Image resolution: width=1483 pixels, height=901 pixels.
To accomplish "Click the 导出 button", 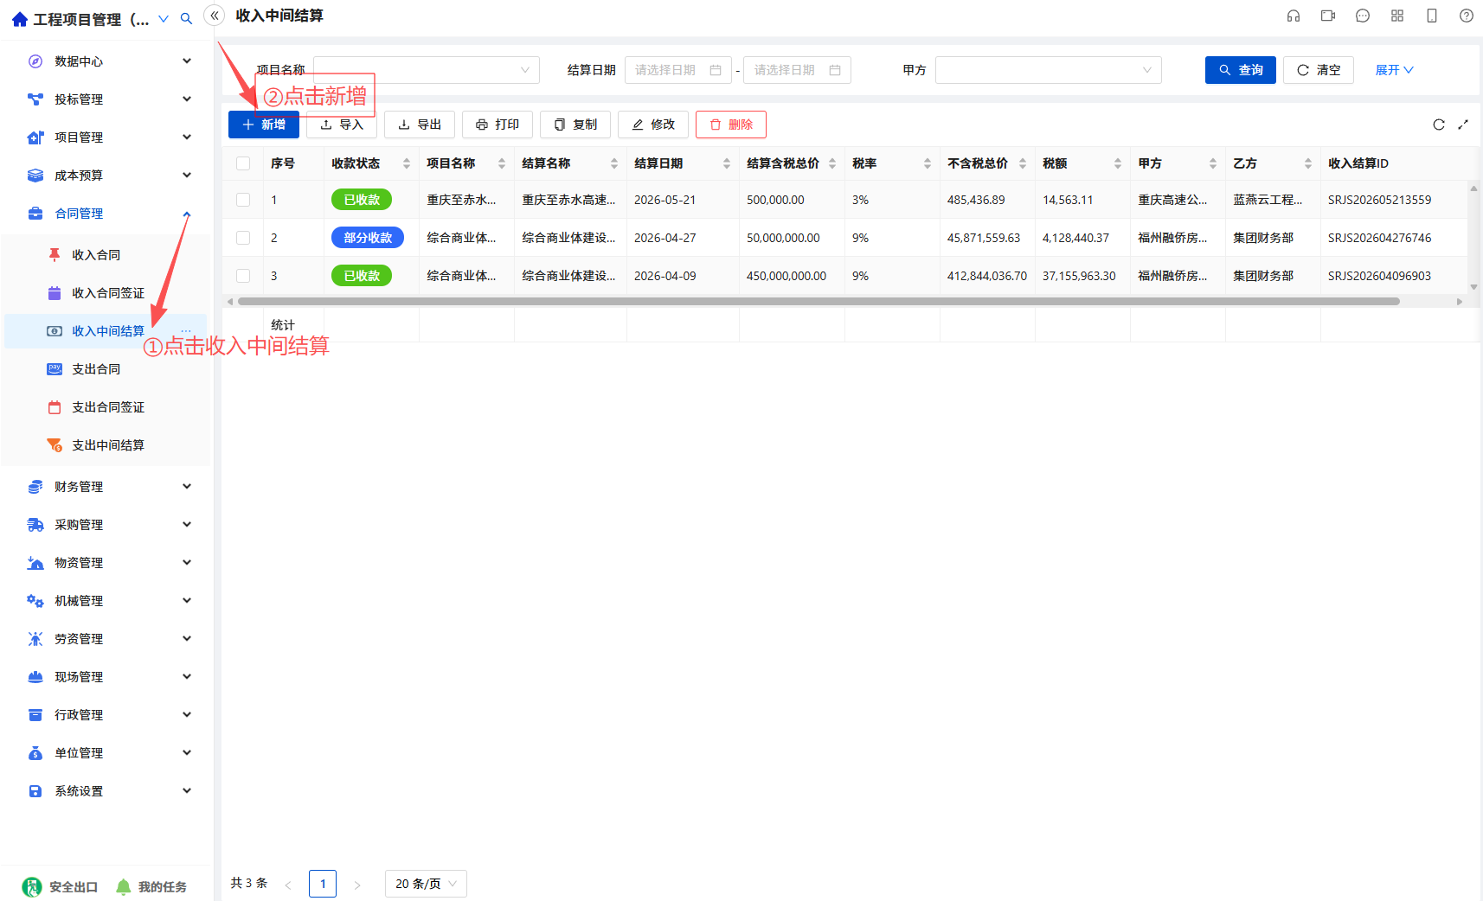I will [420, 125].
